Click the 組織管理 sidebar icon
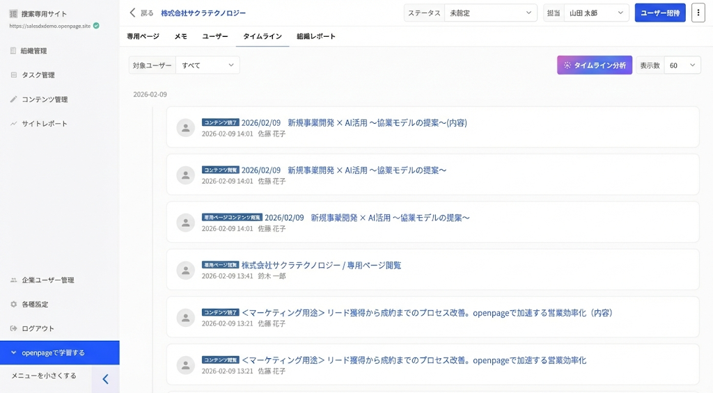Viewport: 713px width, 393px height. (13, 51)
